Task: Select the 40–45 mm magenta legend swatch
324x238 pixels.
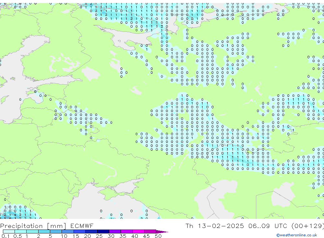Action: pos(138,232)
